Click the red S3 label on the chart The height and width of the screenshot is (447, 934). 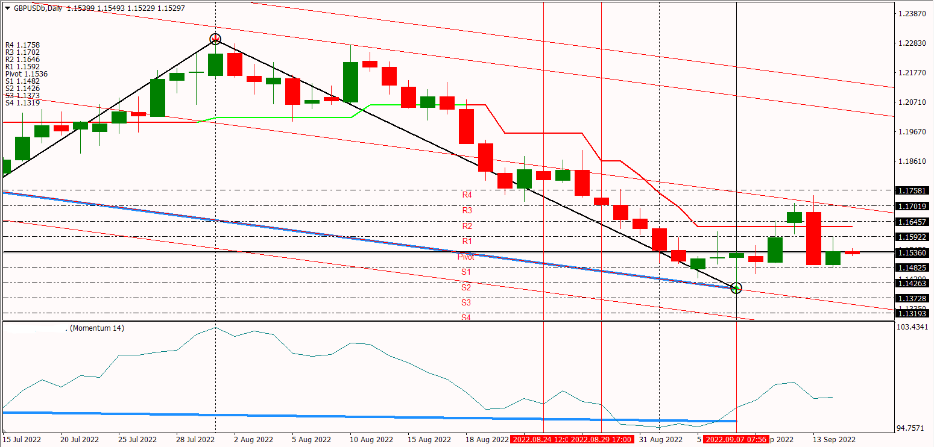click(467, 303)
